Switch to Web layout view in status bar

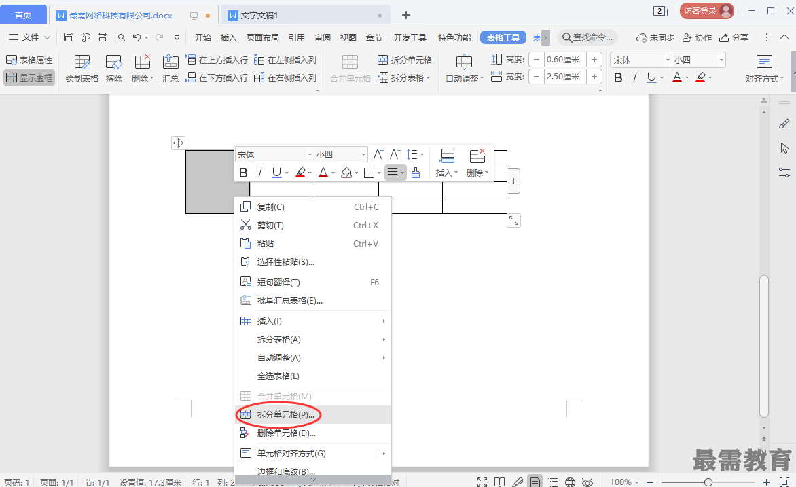coord(570,482)
